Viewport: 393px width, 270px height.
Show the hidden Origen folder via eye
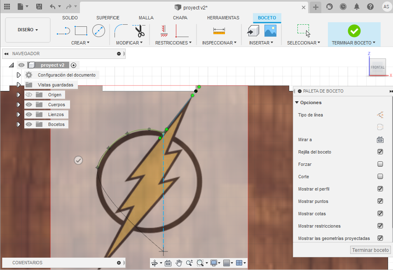[29, 95]
